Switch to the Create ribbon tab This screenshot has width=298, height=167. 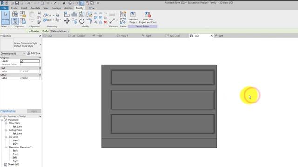pyautogui.click(x=14, y=8)
